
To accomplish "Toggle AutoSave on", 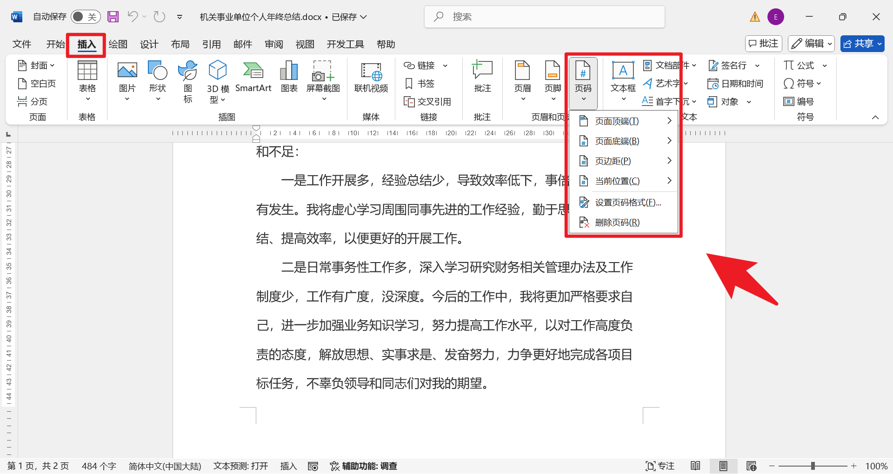I will (x=86, y=16).
